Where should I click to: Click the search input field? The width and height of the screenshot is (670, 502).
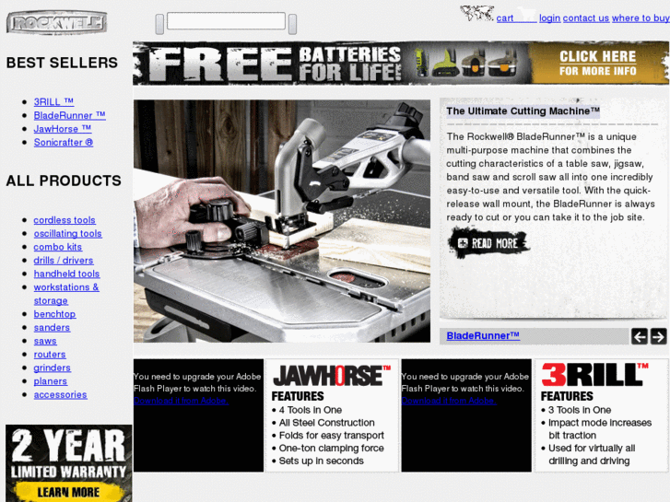[x=226, y=21]
